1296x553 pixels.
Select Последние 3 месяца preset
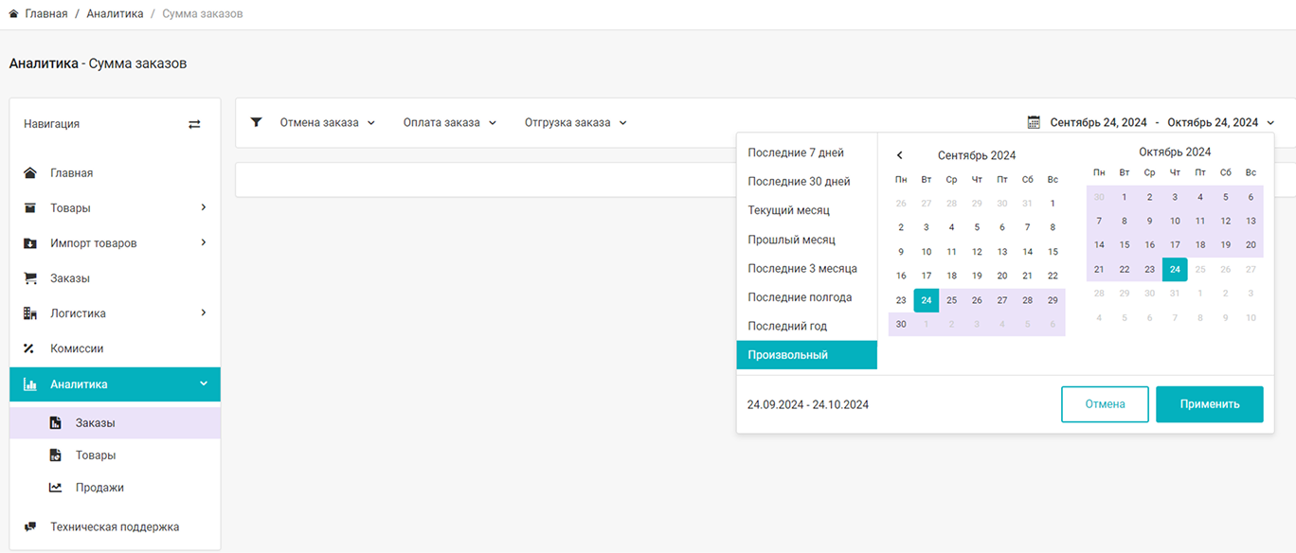pos(807,268)
